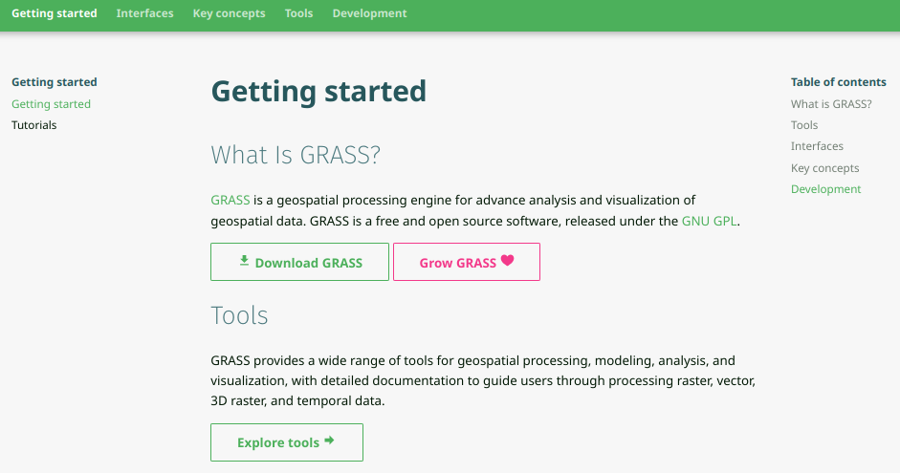Jump to What is GRASS? in contents
This screenshot has width=900, height=473.
click(x=831, y=104)
